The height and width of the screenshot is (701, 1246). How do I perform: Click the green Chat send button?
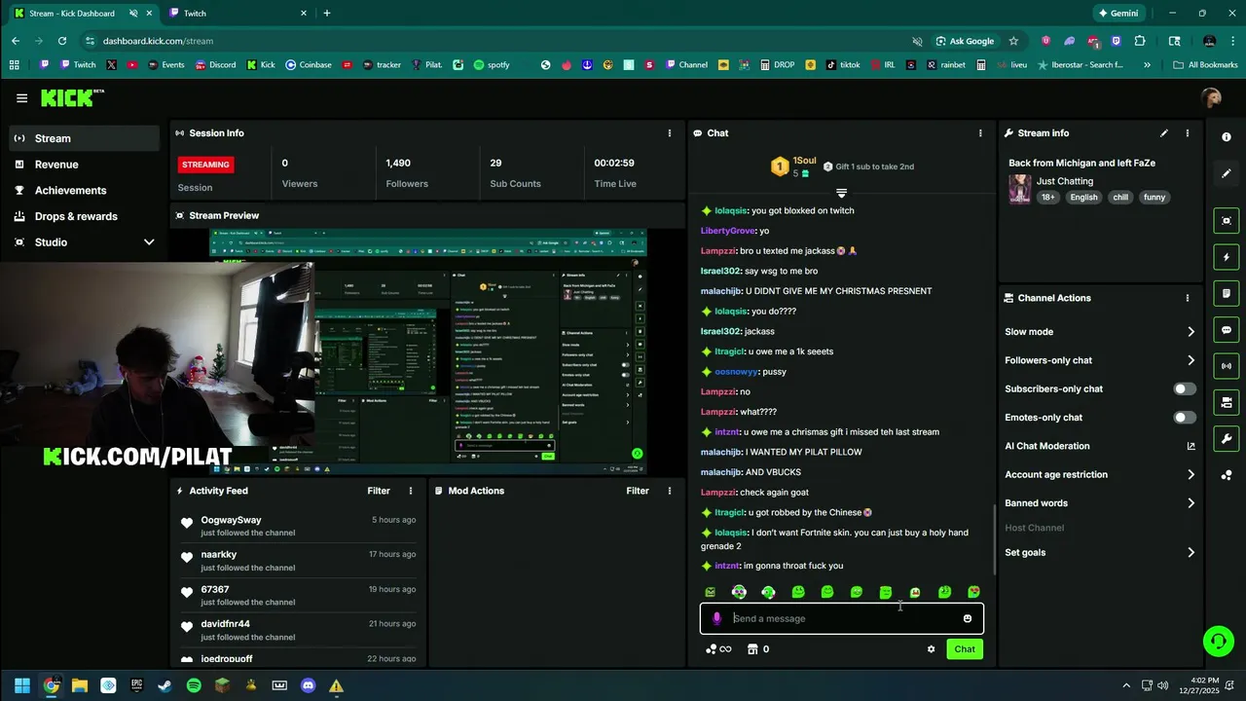[965, 649]
